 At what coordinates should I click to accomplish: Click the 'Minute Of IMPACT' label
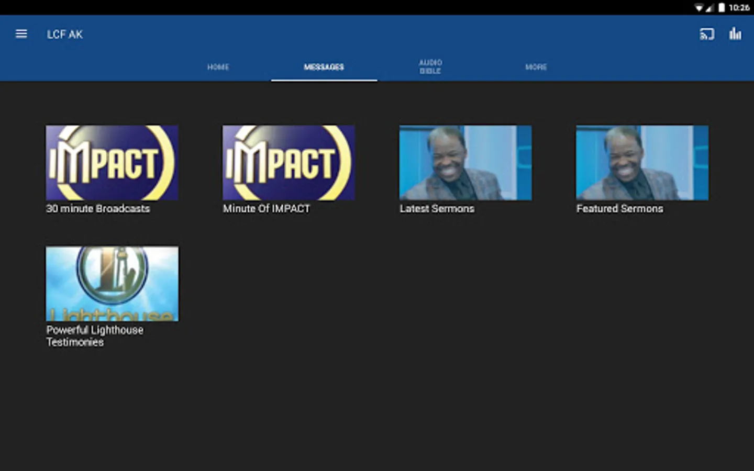267,208
